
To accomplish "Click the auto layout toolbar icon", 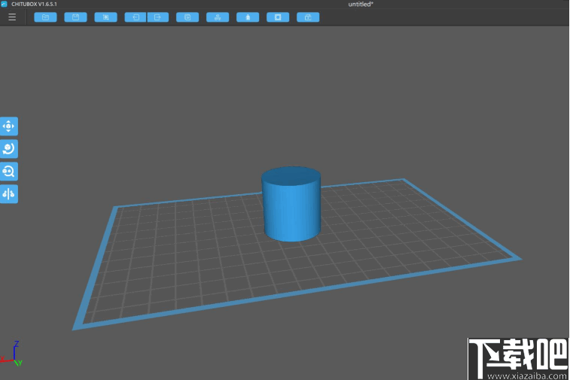I will click(218, 17).
